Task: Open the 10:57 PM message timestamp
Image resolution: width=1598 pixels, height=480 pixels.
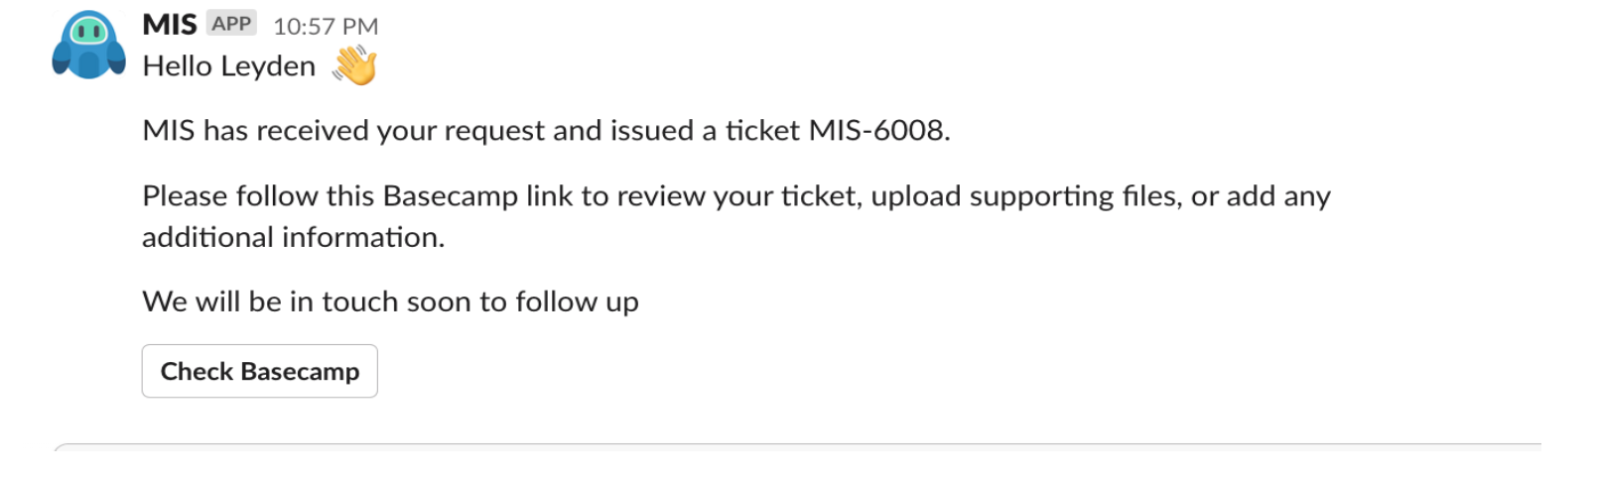Action: [326, 26]
